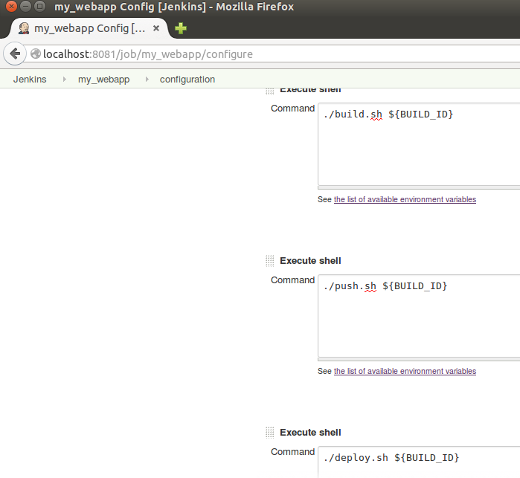Click the ./deploy.sh command text box
The width and height of the screenshot is (520, 478).
point(419,462)
